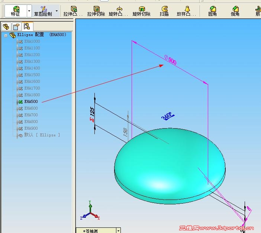The width and height of the screenshot is (261, 233).
Task: Click the magenta 8 thickness dimension
Action: click(248, 208)
